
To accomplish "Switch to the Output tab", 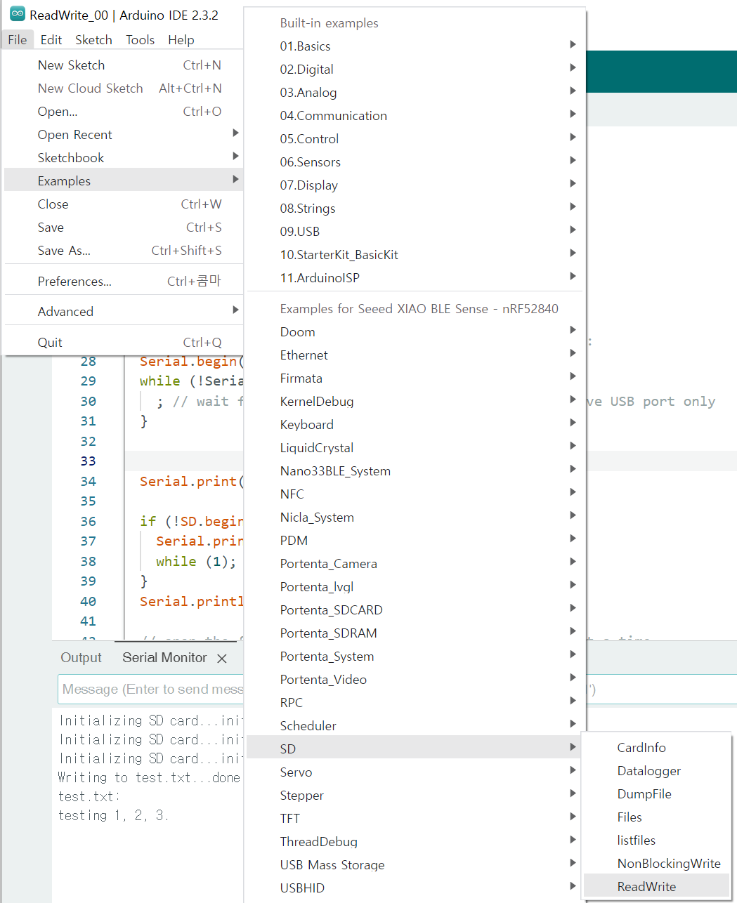I will click(x=81, y=658).
